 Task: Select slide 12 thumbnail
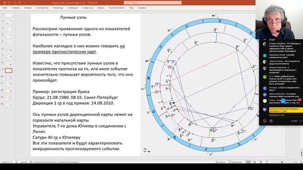tap(9, 91)
